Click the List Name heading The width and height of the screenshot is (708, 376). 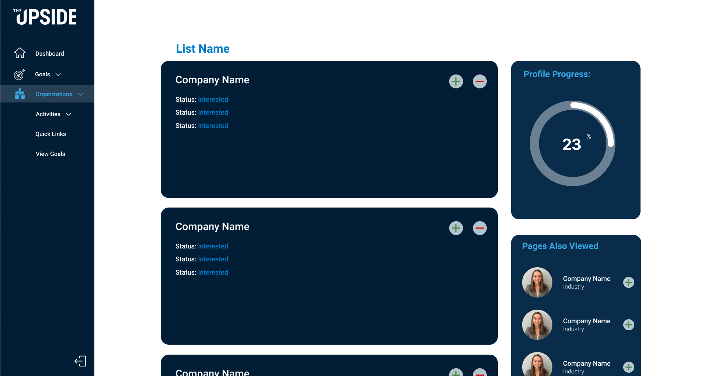pyautogui.click(x=202, y=49)
